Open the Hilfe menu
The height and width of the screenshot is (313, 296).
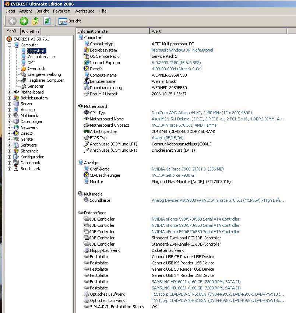tap(103, 11)
